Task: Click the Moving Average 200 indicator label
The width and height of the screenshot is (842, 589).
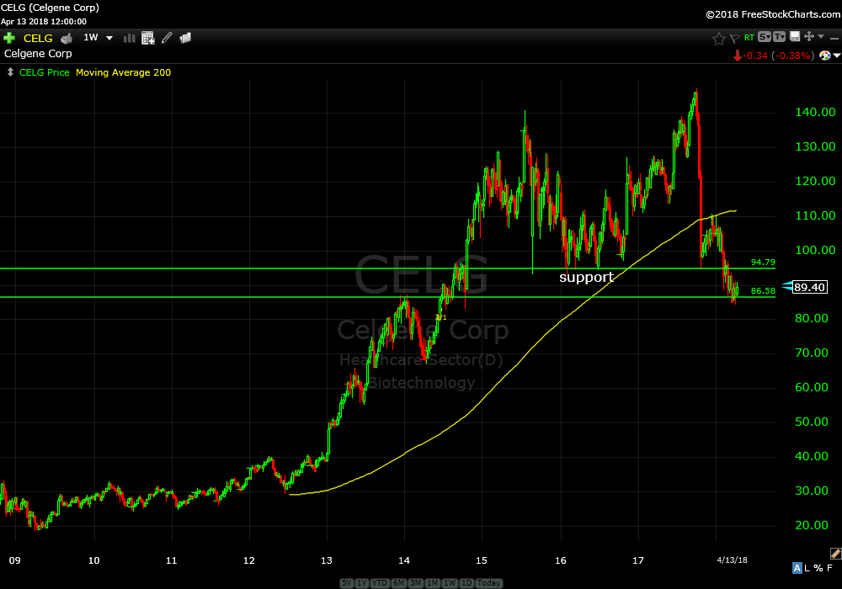Action: pyautogui.click(x=123, y=72)
